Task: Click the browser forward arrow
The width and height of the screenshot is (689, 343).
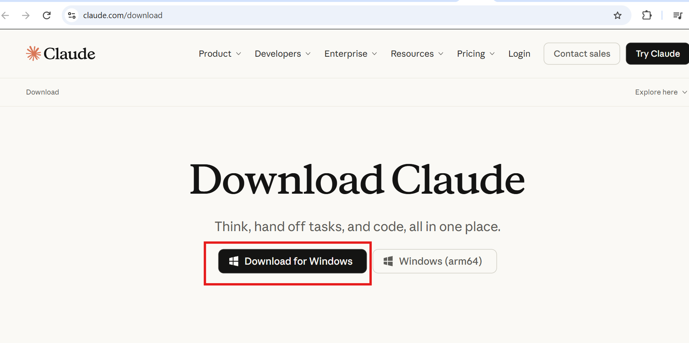Action: pos(26,15)
